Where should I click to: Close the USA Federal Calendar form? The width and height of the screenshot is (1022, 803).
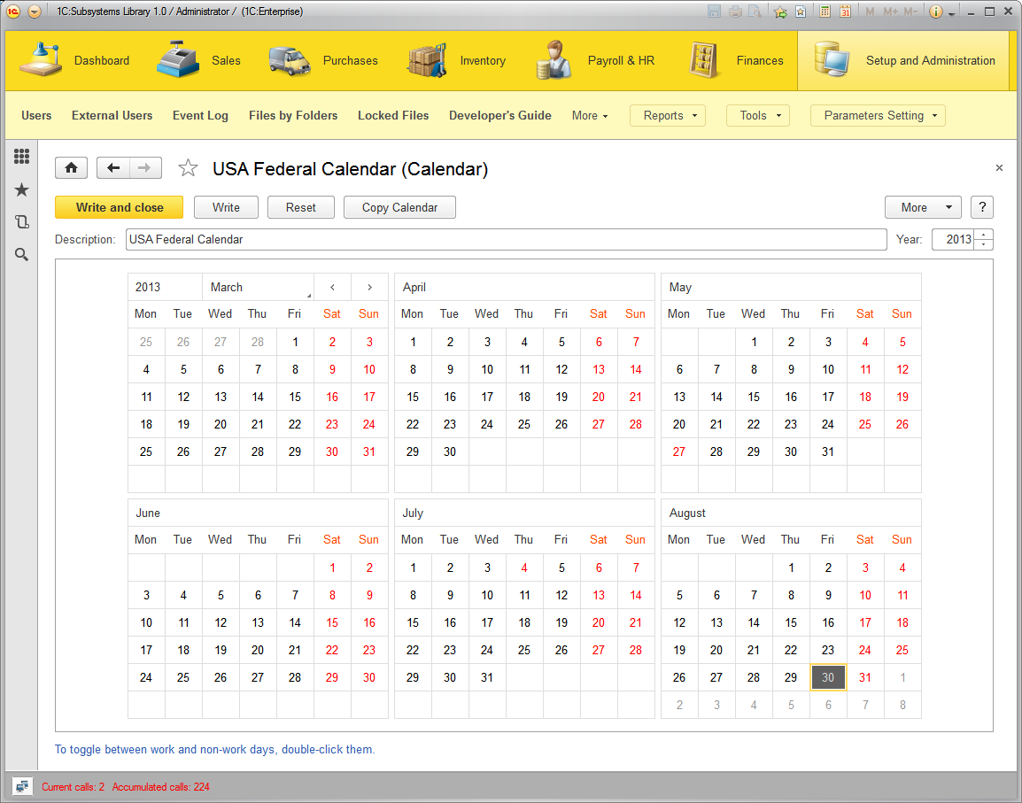[x=999, y=168]
